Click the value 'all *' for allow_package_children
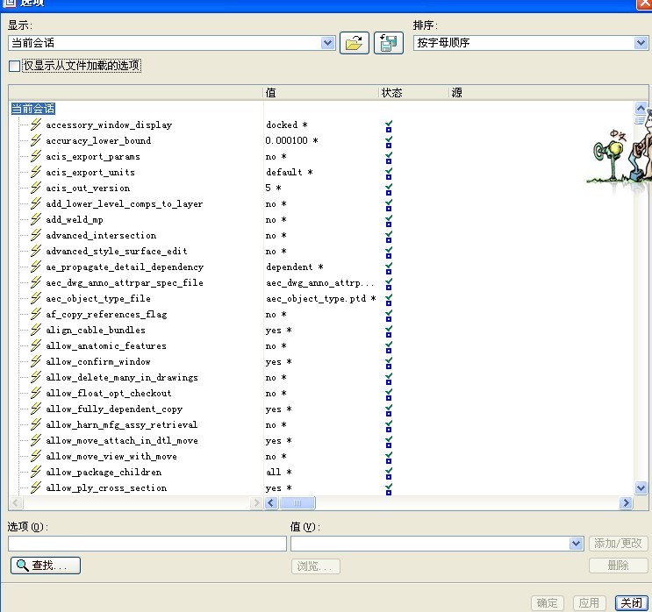The width and height of the screenshot is (652, 612). (278, 472)
